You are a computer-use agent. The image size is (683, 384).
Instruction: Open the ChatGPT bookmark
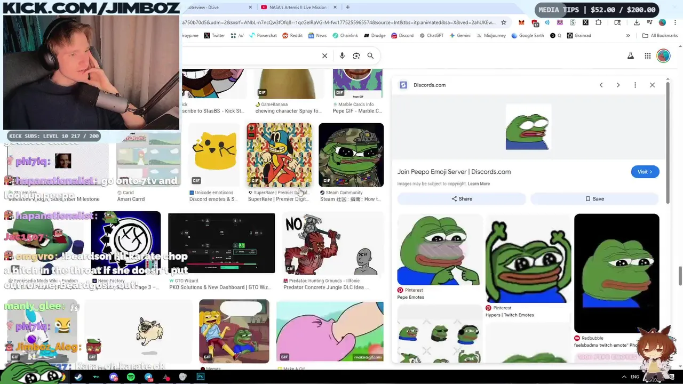[x=431, y=36]
